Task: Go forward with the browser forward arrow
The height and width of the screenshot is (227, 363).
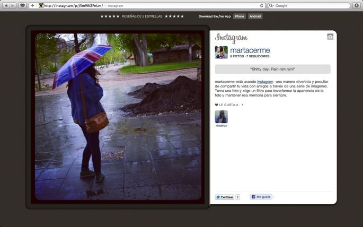Action: (x=13, y=5)
